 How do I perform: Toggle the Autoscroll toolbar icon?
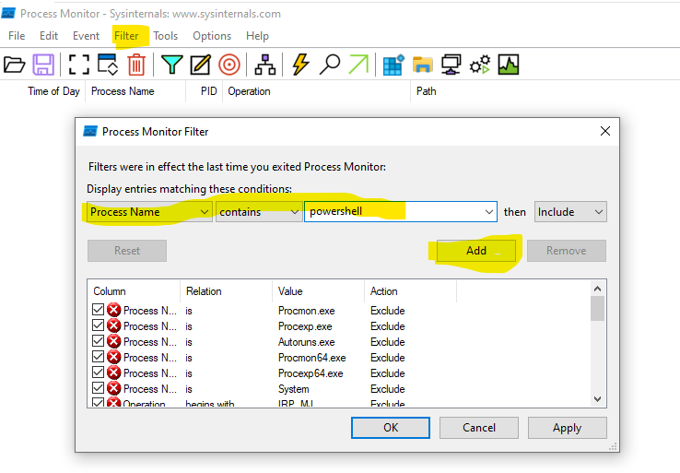click(x=108, y=65)
